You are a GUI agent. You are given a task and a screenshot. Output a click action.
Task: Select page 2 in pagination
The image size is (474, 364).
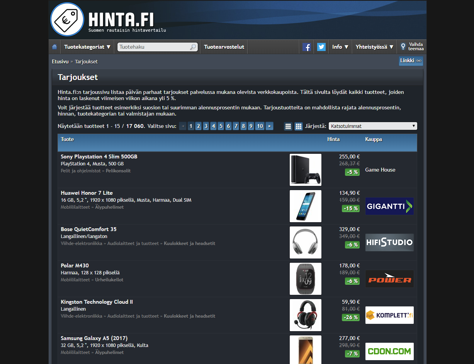pos(198,126)
